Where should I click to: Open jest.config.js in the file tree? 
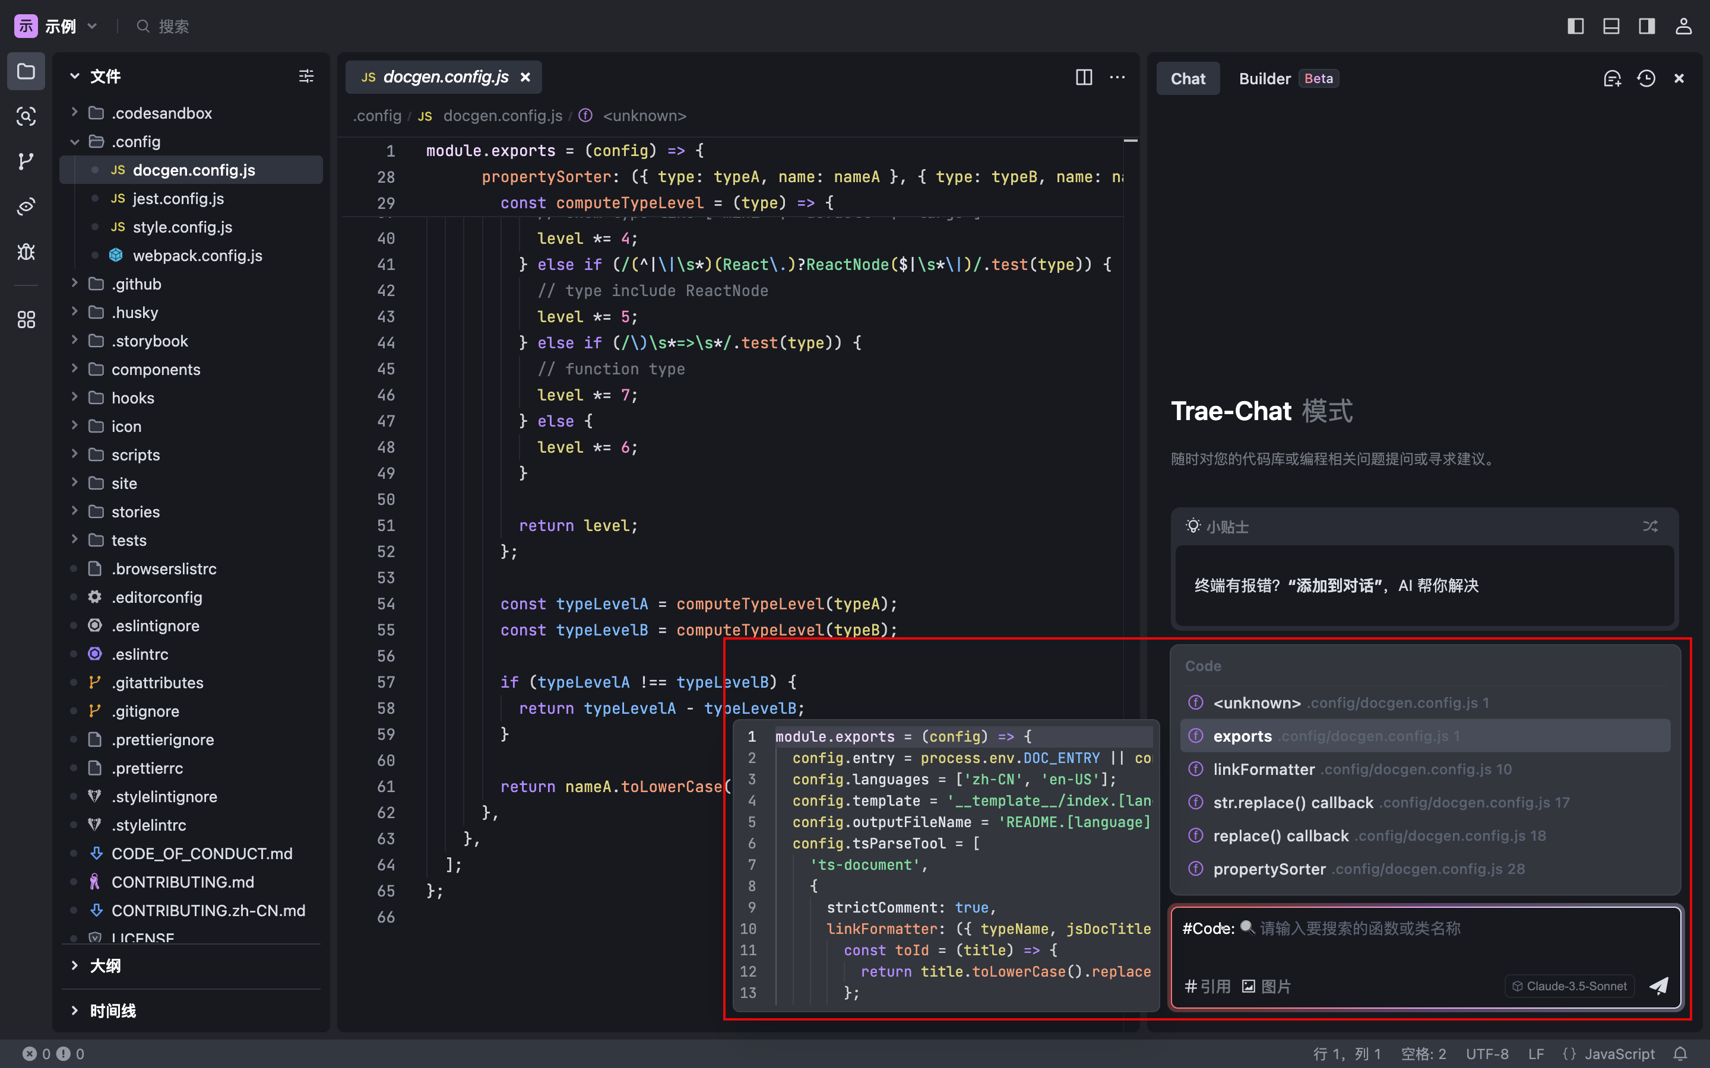tap(191, 199)
